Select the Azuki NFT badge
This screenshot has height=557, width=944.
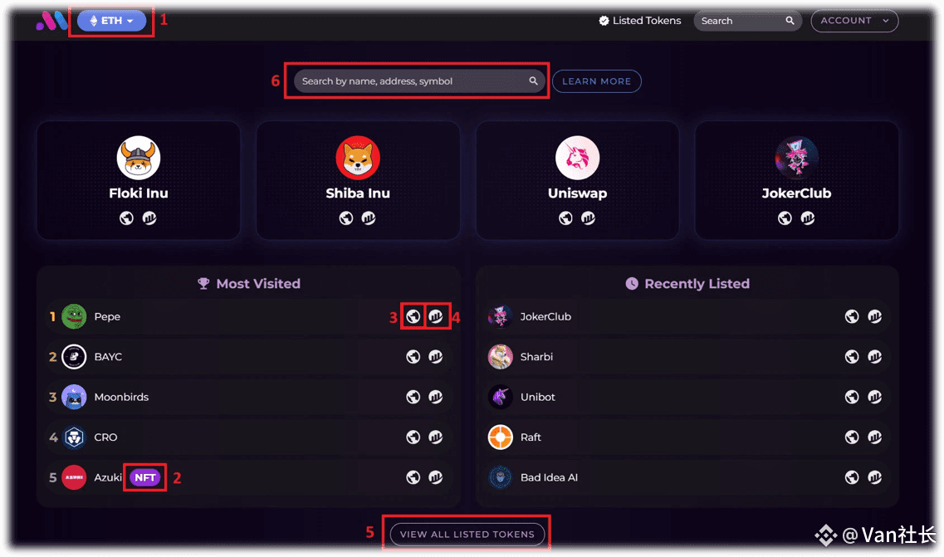click(145, 477)
